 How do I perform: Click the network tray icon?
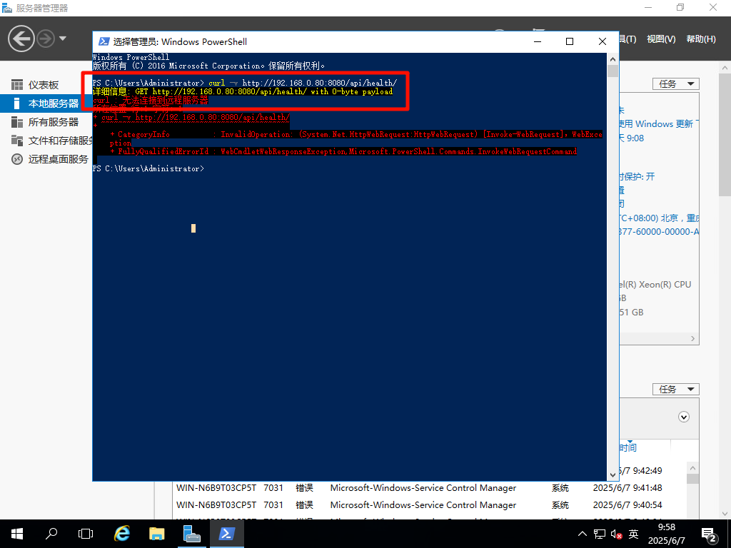(600, 534)
